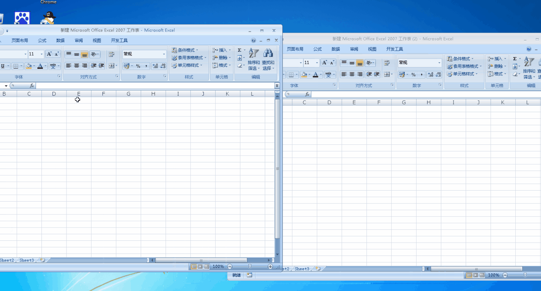Toggle top align in front window

(x=69, y=54)
